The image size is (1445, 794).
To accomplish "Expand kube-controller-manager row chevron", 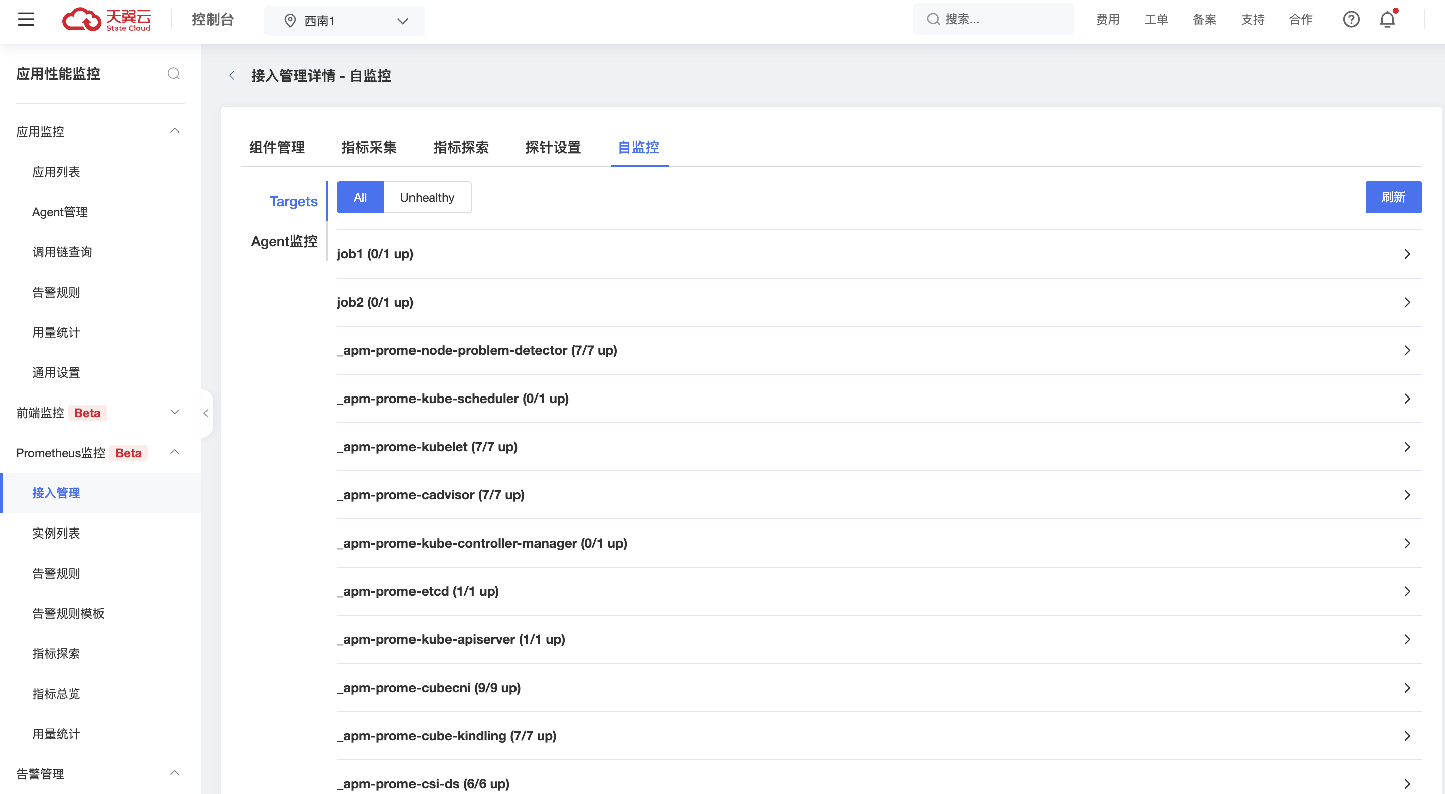I will 1407,543.
